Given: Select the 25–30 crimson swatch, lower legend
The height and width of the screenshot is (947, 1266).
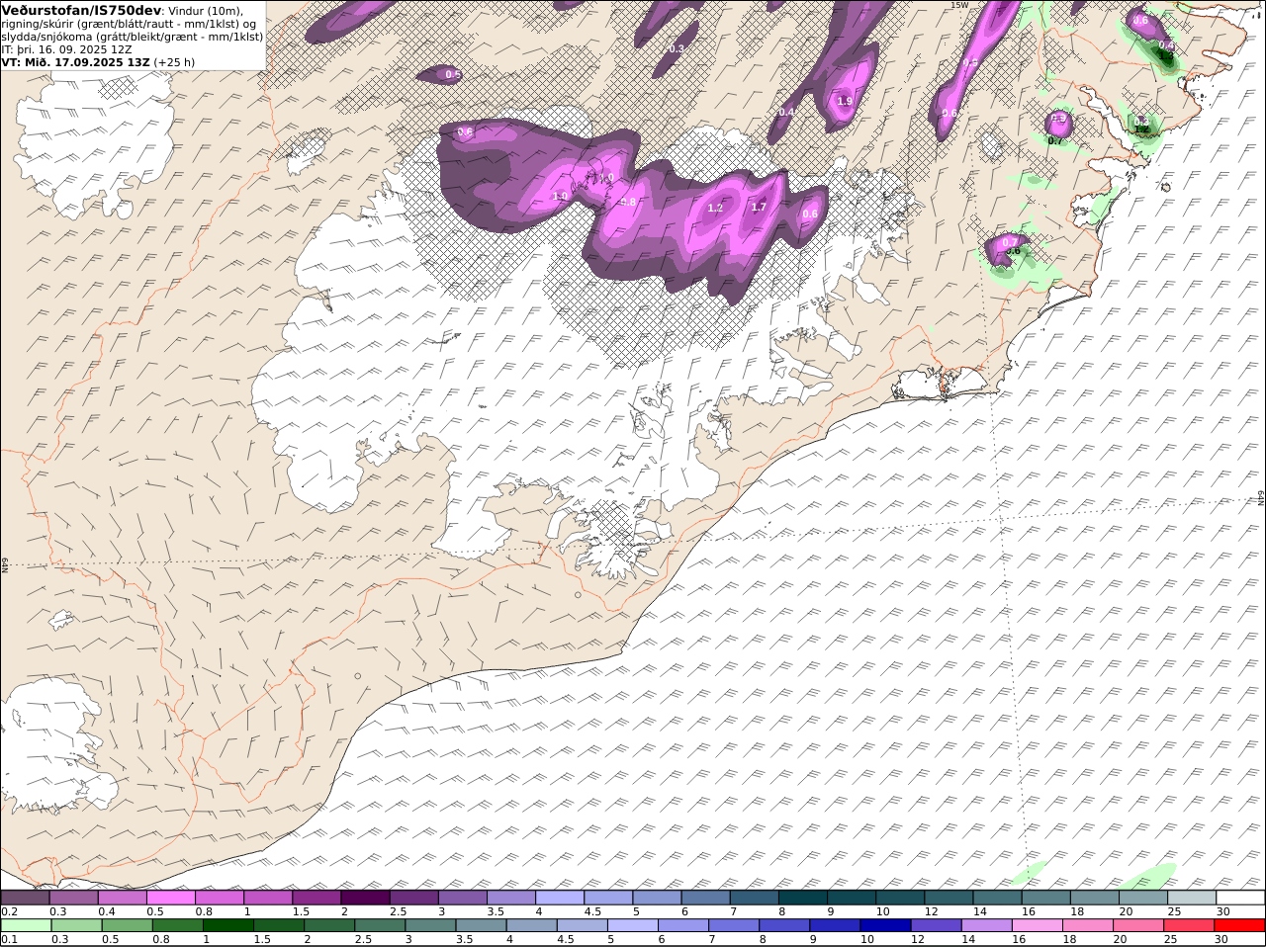Looking at the screenshot, I should (x=1187, y=926).
